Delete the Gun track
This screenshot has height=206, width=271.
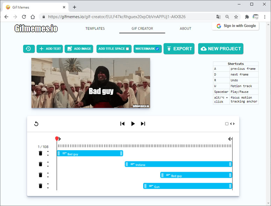point(41,186)
